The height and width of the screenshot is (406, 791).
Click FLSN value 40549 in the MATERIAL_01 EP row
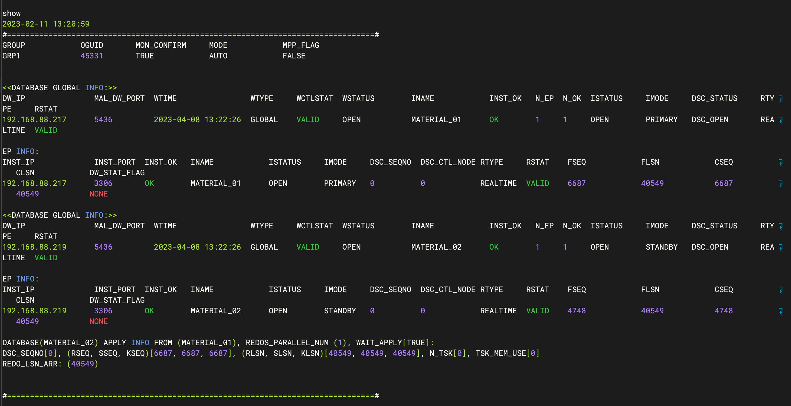[652, 184]
